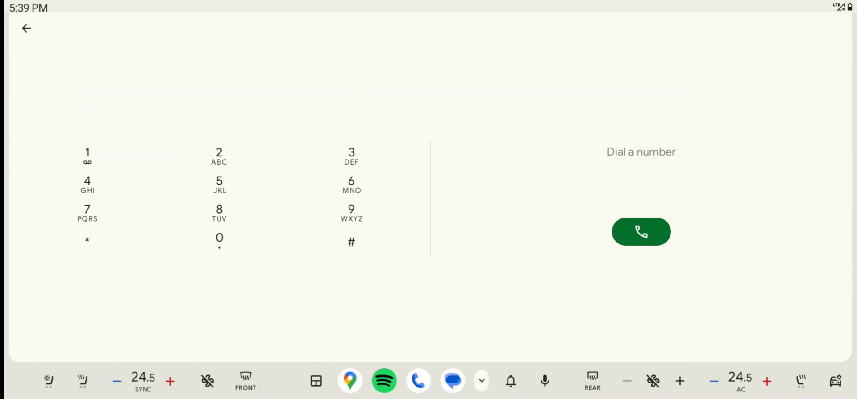Toggle SYNC climate mode

143,390
